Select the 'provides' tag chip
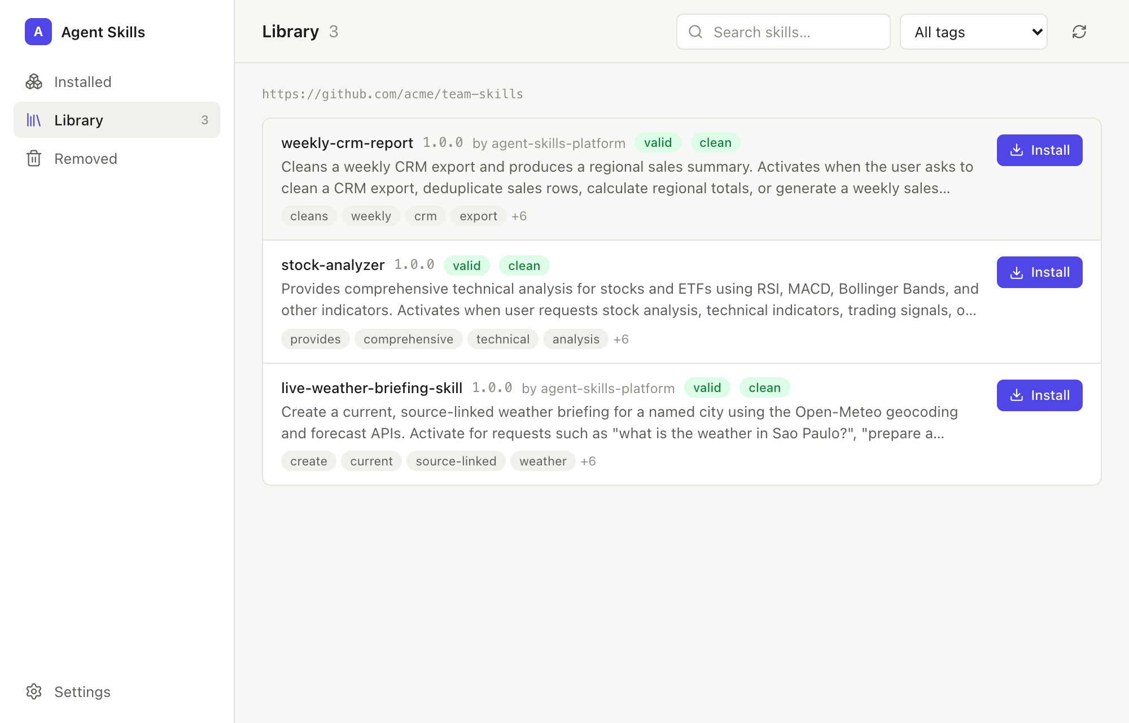This screenshot has width=1129, height=723. 316,339
